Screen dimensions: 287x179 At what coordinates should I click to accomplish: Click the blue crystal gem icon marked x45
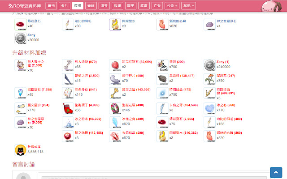(x=20, y=93)
